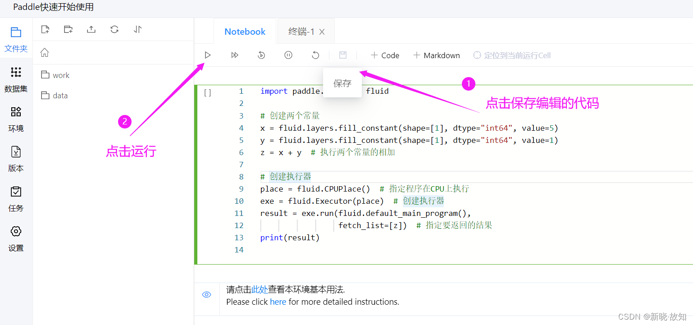Switch to the 终端-1 terminal tab

301,32
